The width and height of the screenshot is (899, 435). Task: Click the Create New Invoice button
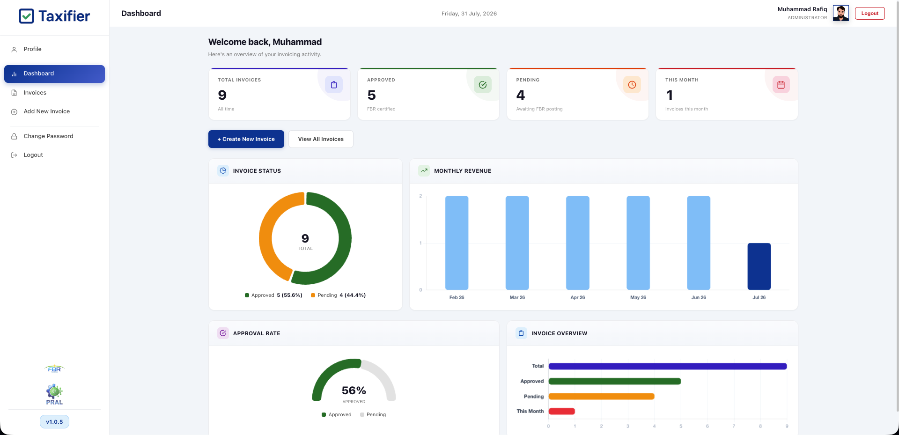[x=246, y=139]
